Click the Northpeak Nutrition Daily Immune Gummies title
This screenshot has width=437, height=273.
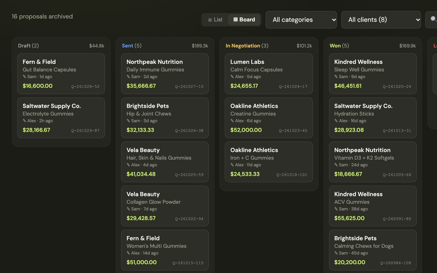(155, 62)
